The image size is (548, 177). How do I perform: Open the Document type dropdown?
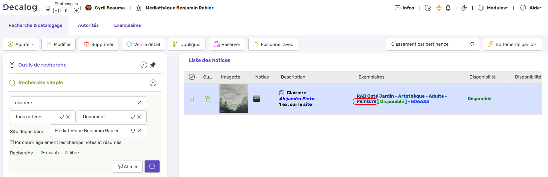tap(133, 117)
